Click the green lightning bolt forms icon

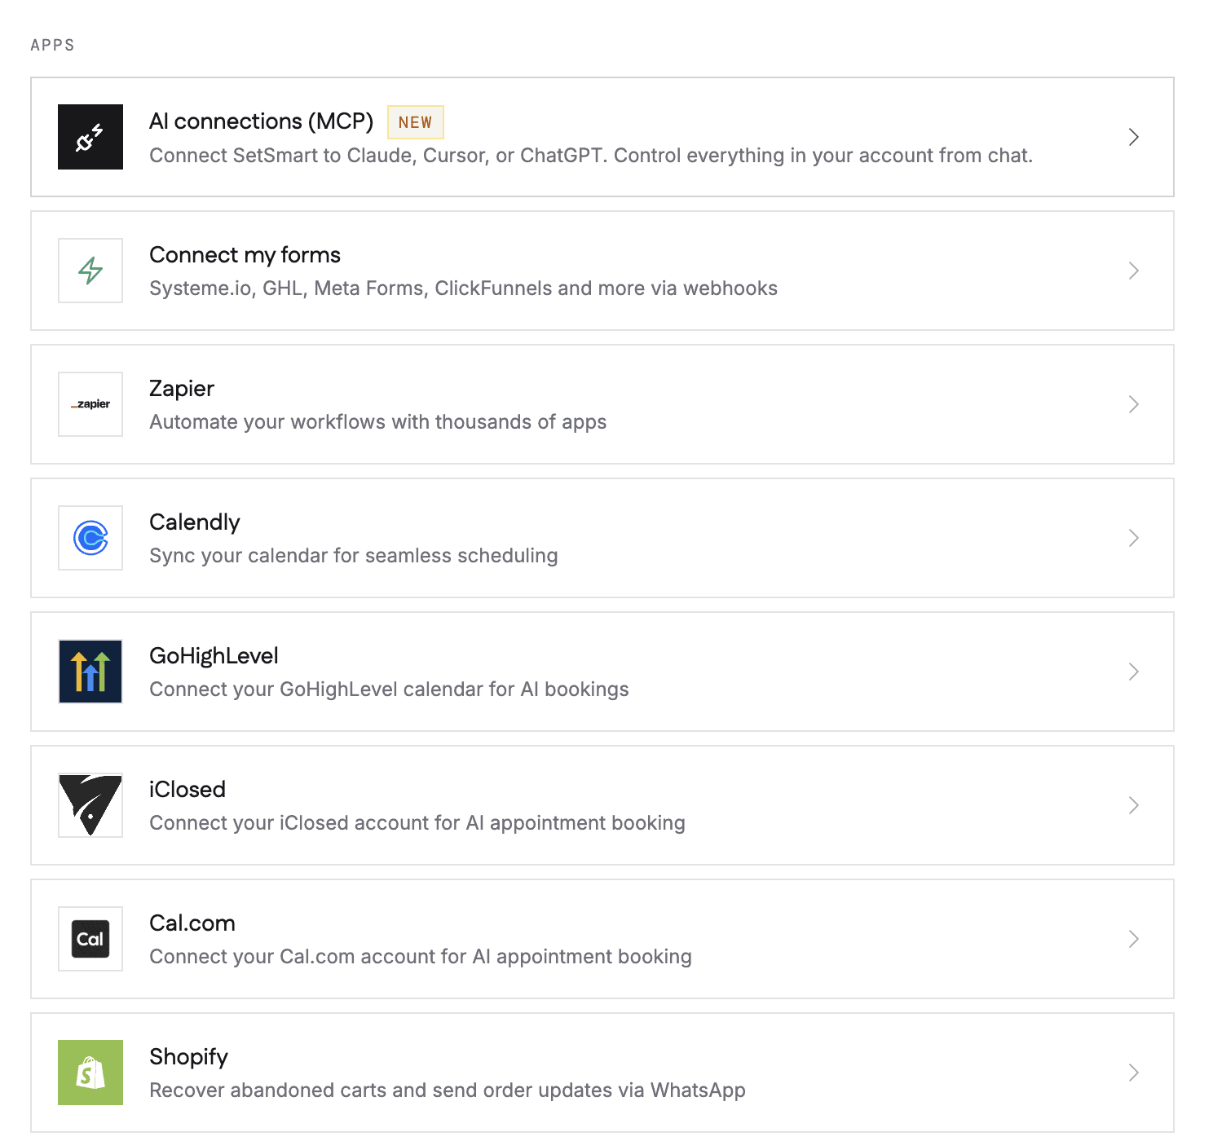click(x=90, y=271)
